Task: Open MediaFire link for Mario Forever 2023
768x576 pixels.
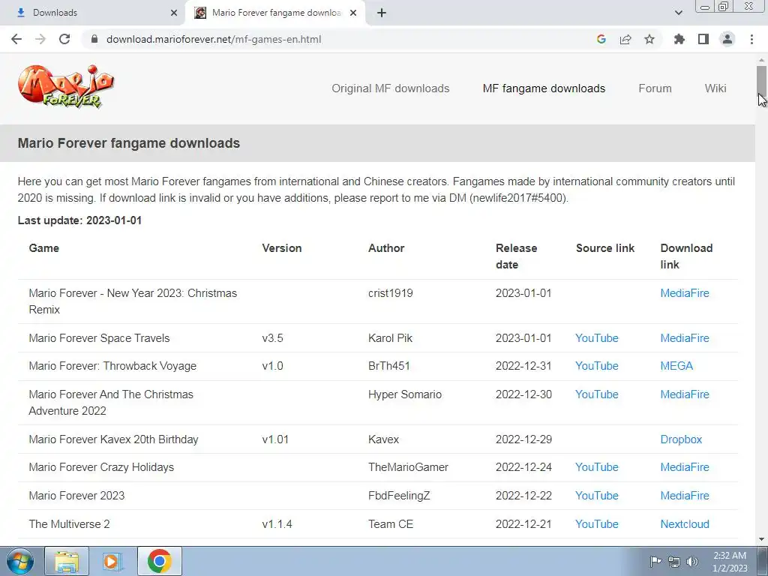Action: tap(684, 496)
